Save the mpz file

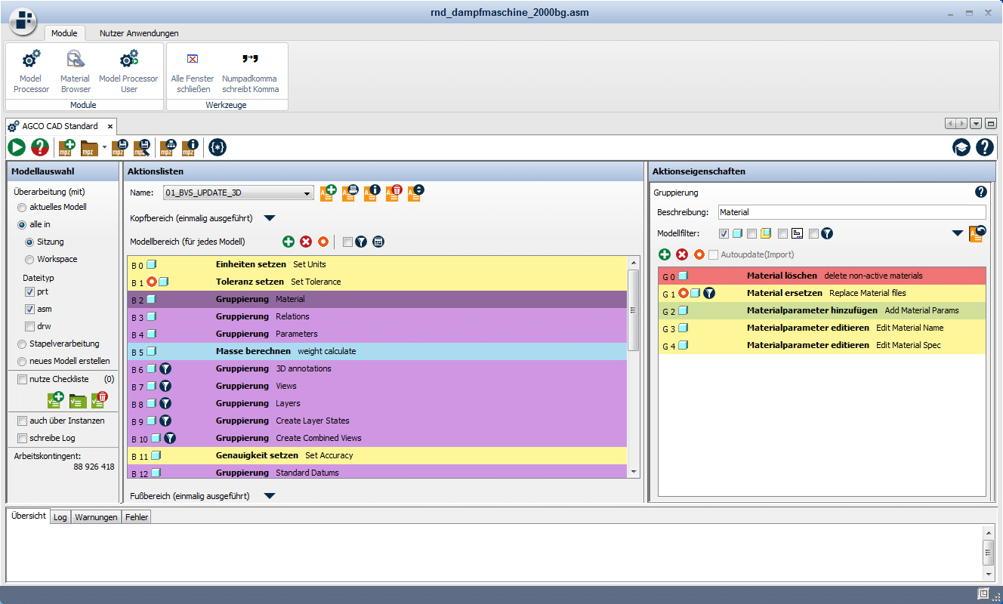pos(119,148)
